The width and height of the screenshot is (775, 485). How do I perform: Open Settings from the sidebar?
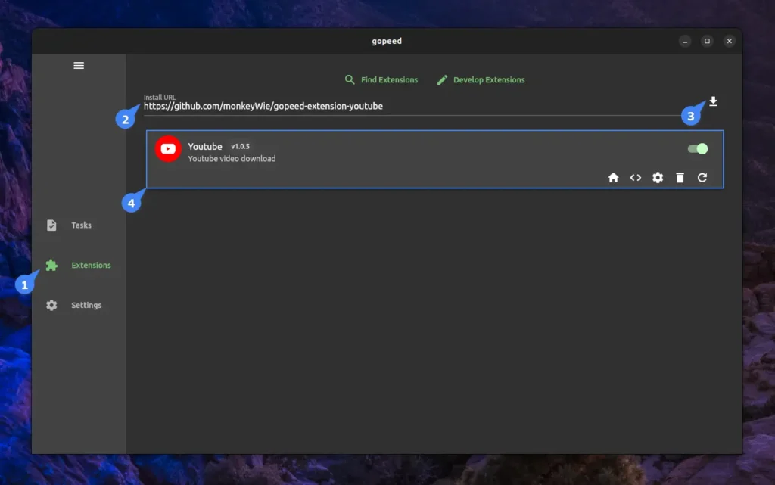click(86, 305)
